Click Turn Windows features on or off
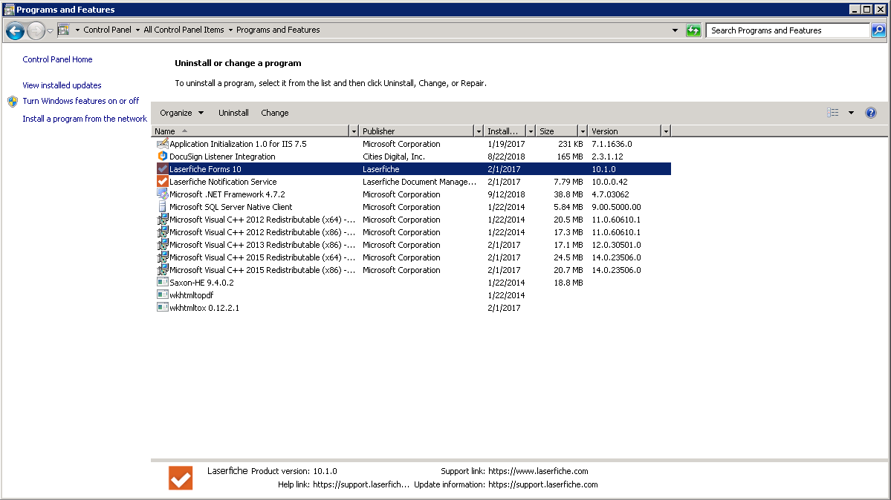891x500 pixels. [x=80, y=101]
